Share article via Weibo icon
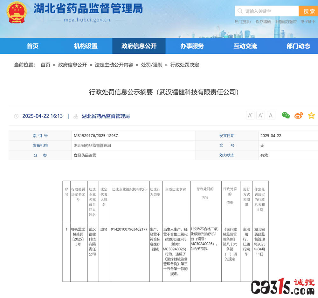The height and width of the screenshot is (298, 318). pos(299,115)
